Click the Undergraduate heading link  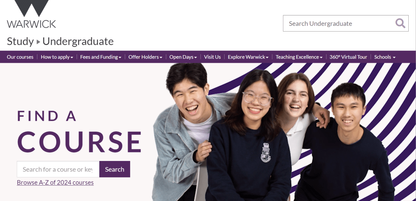(x=78, y=42)
